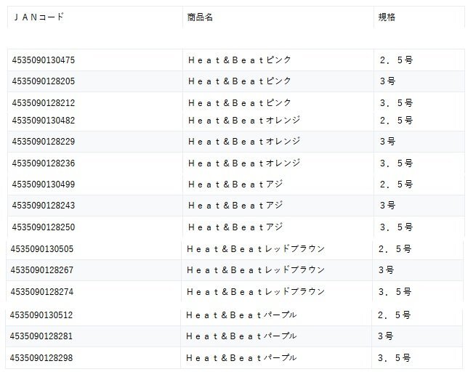Select JAN code 4535090128267
The height and width of the screenshot is (377, 468).
pyautogui.click(x=42, y=270)
